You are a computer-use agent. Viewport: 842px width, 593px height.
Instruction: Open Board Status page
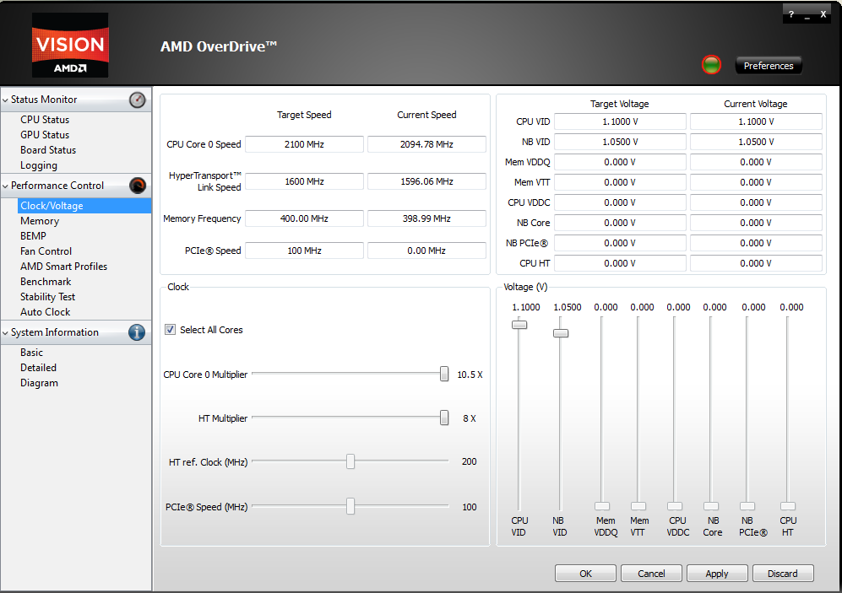click(48, 150)
